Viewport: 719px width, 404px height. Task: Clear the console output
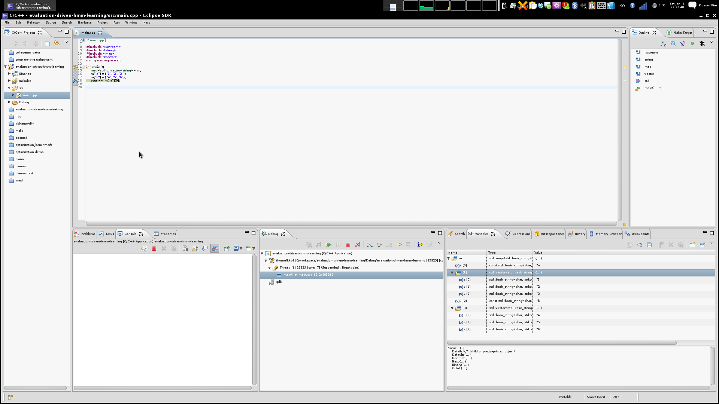[x=185, y=248]
